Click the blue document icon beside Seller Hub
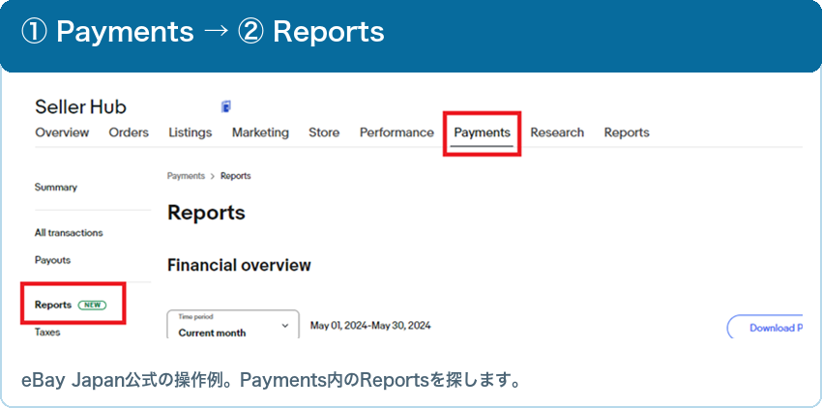 tap(226, 106)
